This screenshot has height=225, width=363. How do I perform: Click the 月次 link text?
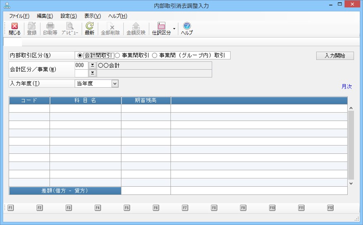point(346,87)
